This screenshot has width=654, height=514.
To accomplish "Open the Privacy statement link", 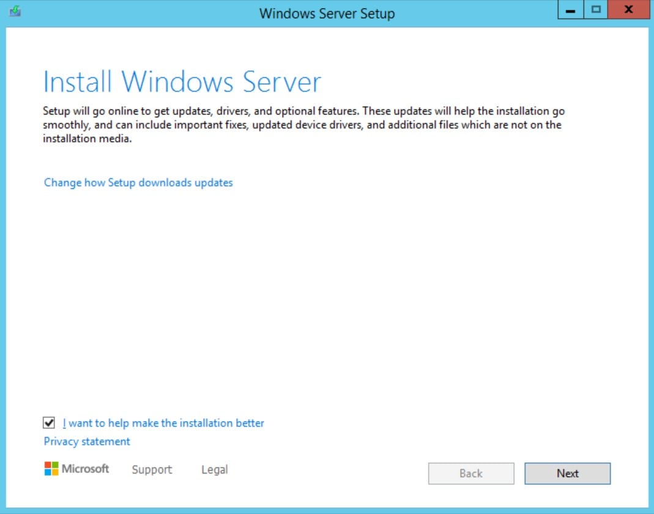I will (x=87, y=441).
